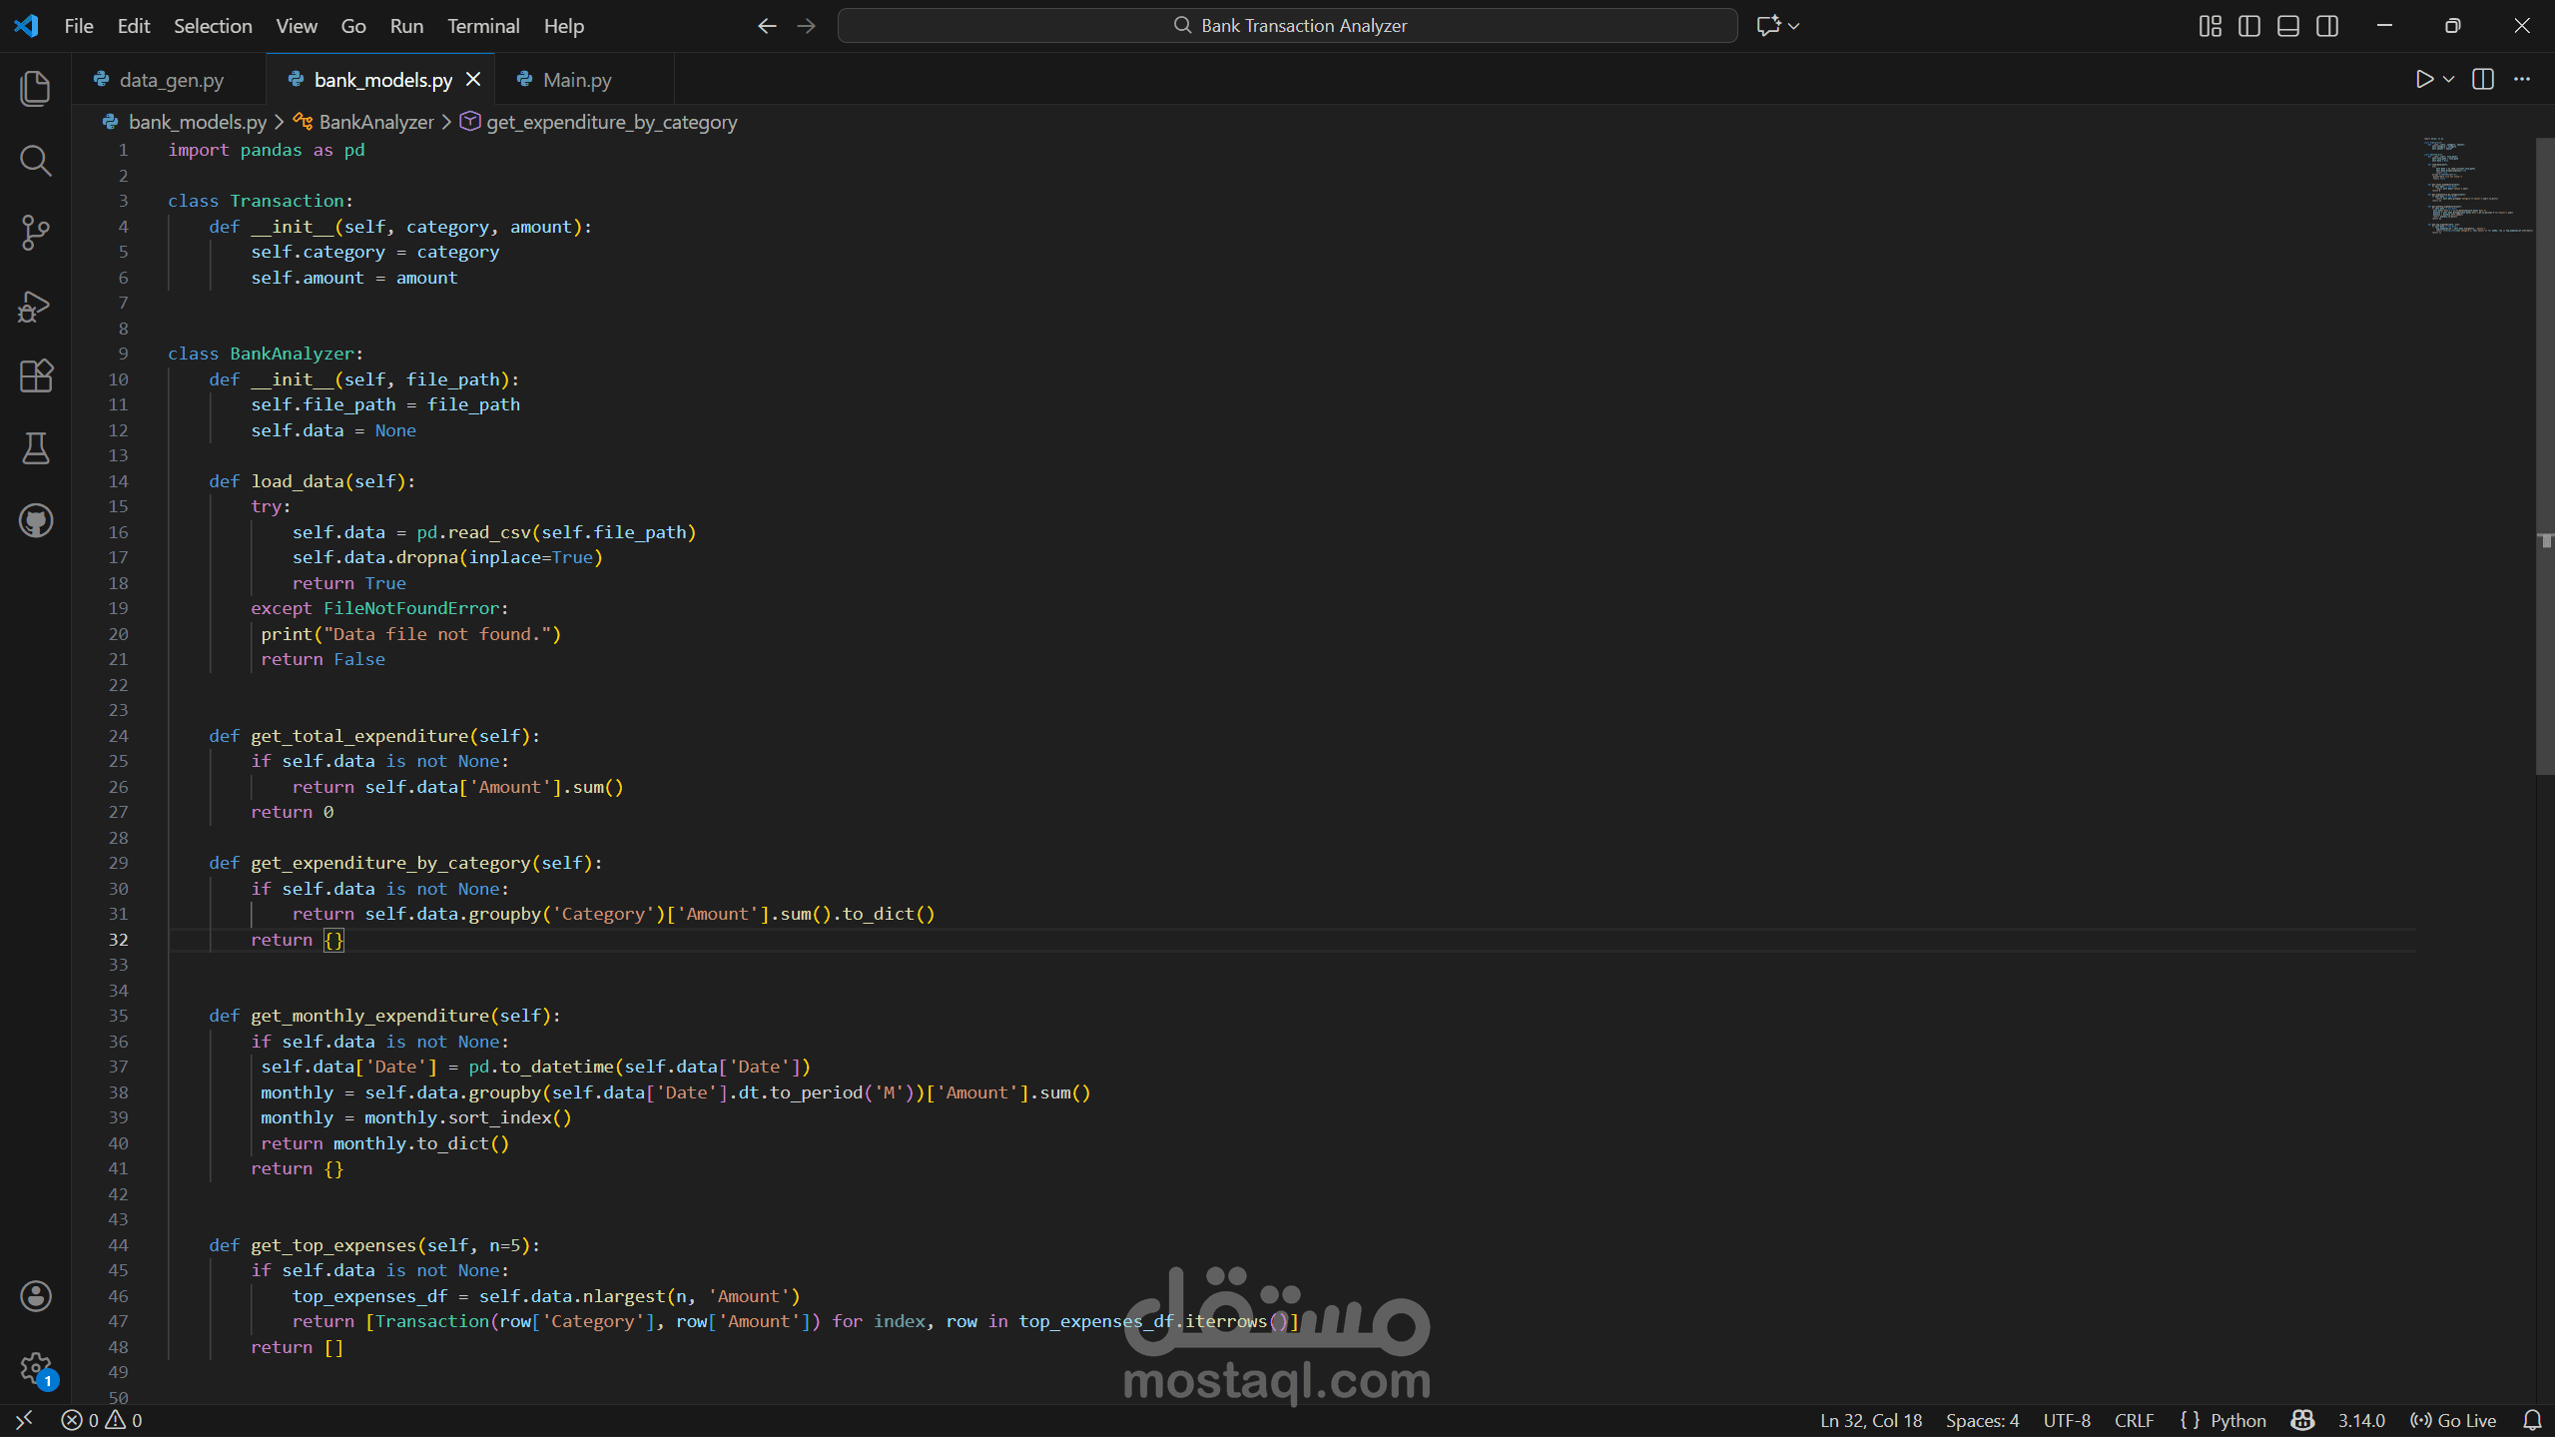The height and width of the screenshot is (1437, 2555).
Task: Expand the run options dropdown arrow
Action: pos(2448,79)
